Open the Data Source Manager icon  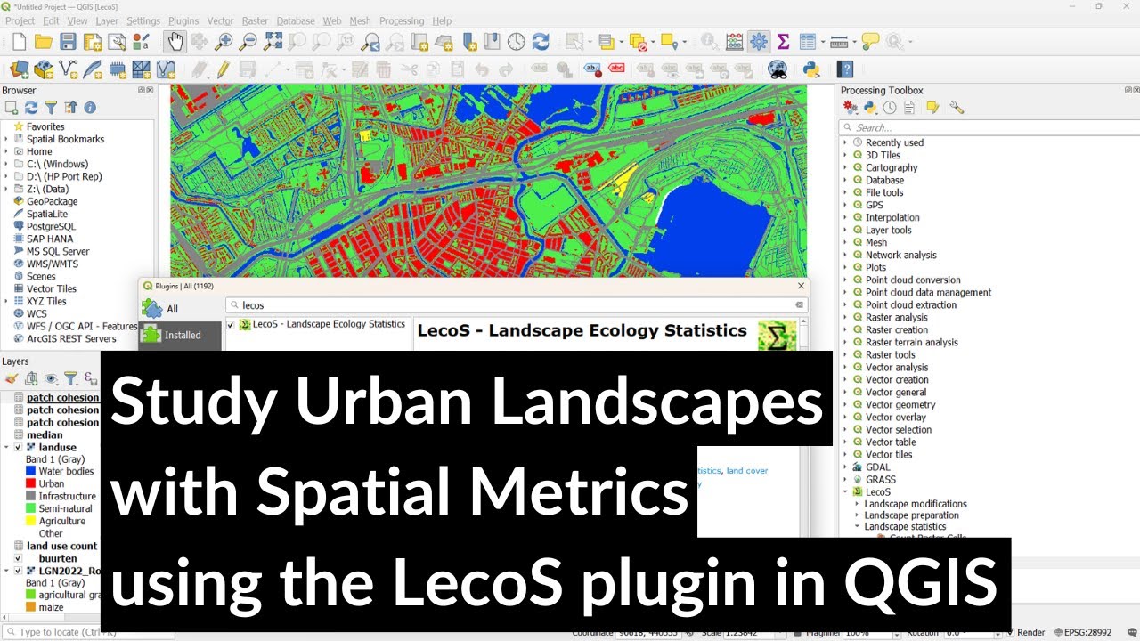[19, 69]
